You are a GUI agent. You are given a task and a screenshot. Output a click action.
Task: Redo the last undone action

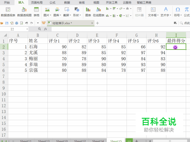point(32,23)
